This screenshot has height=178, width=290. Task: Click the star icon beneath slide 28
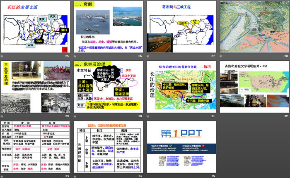pos(221,56)
